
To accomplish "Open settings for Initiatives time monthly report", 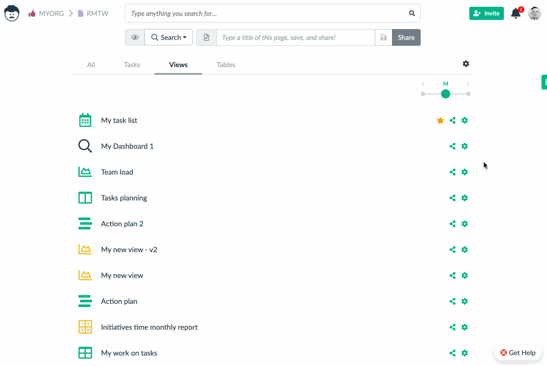I will [464, 327].
